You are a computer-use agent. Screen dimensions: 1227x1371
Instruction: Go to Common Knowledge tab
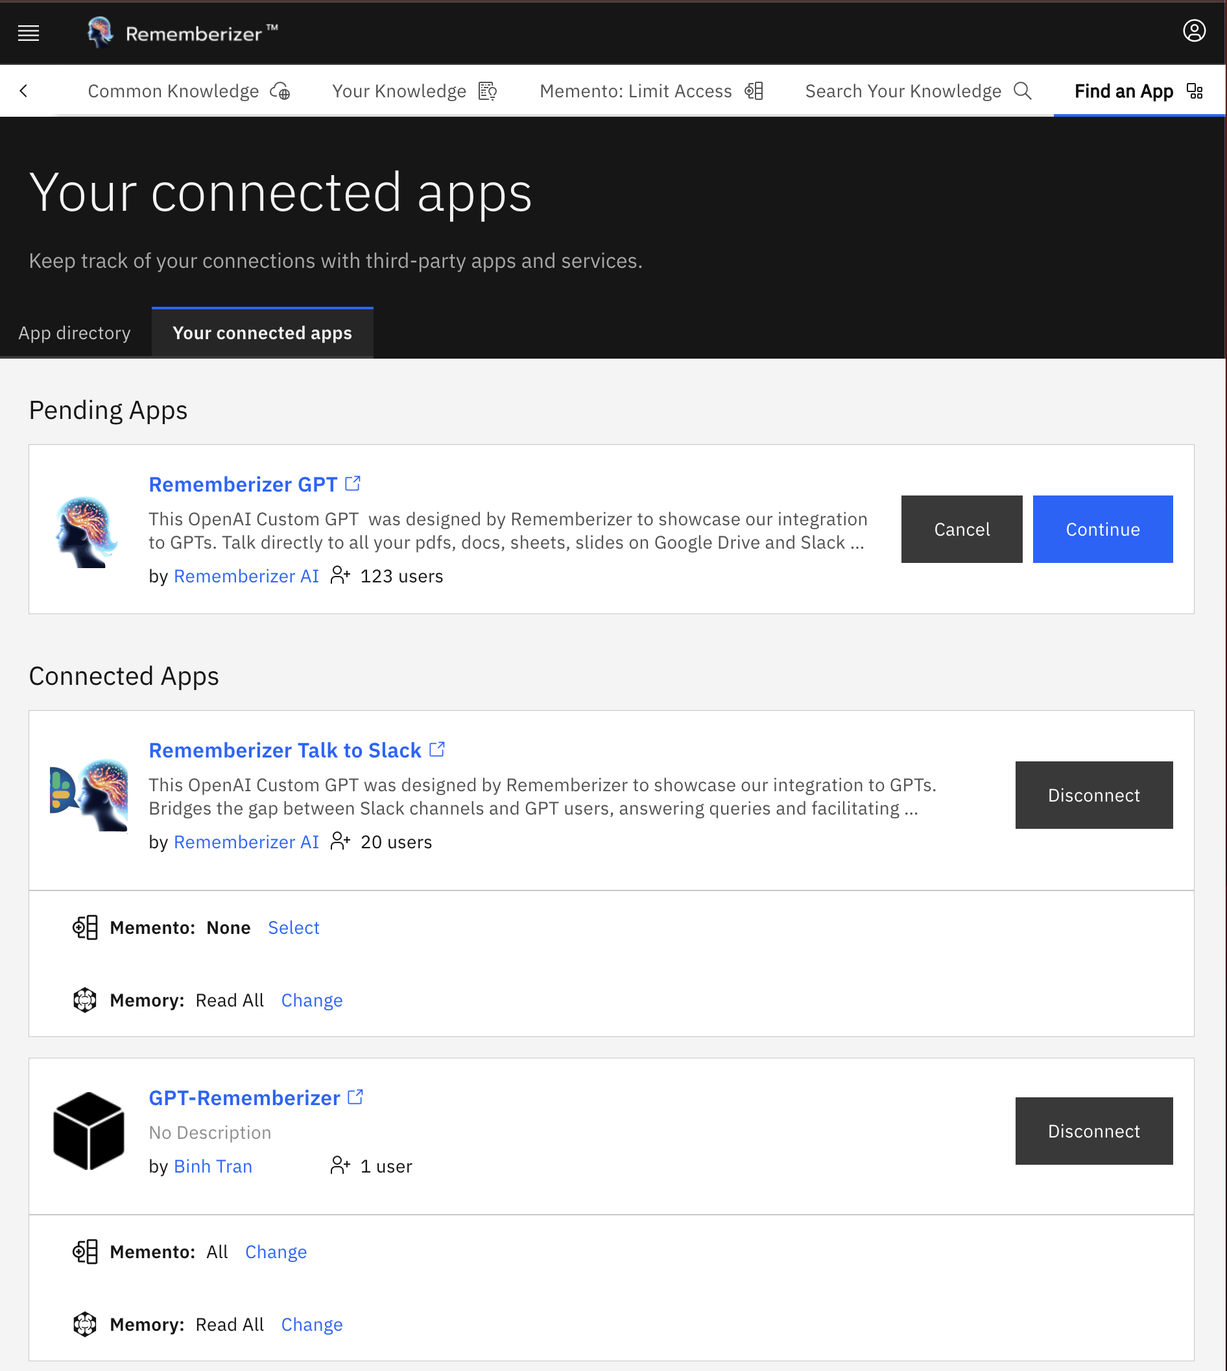pos(189,91)
